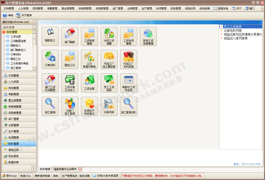
Task: Expand more modules at sidebar bottom
Action: tap(33, 168)
